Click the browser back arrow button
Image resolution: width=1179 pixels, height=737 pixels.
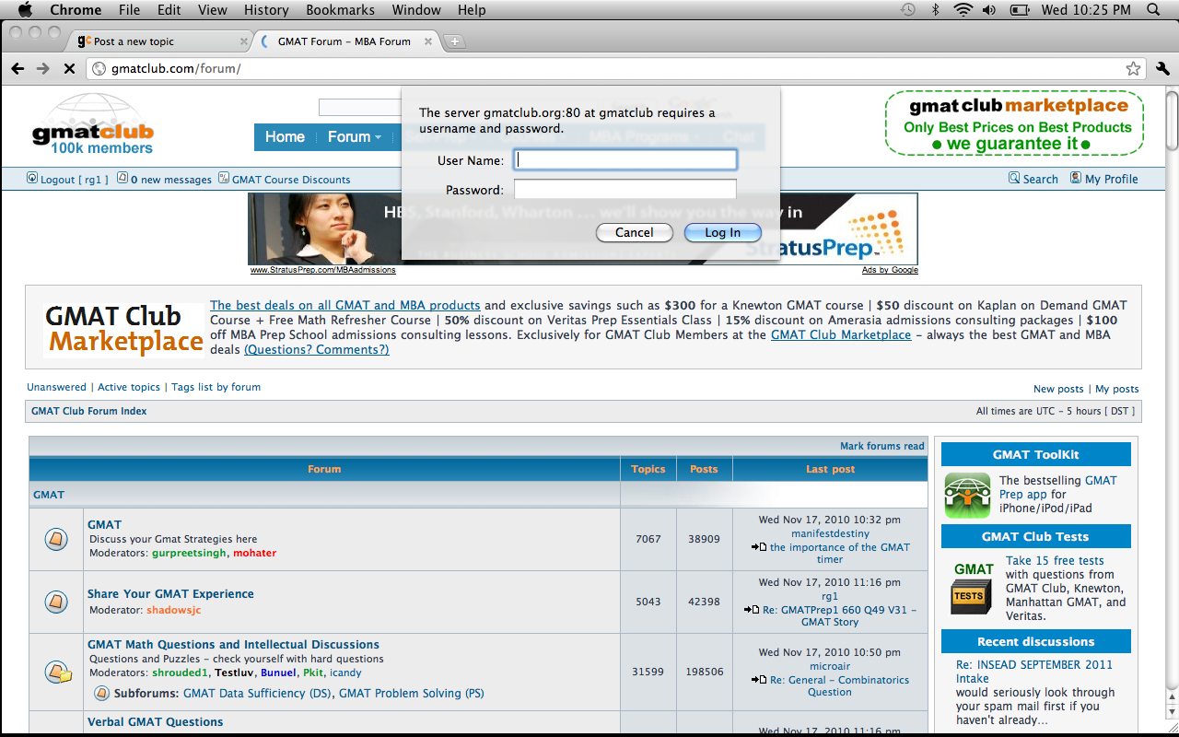tap(18, 69)
